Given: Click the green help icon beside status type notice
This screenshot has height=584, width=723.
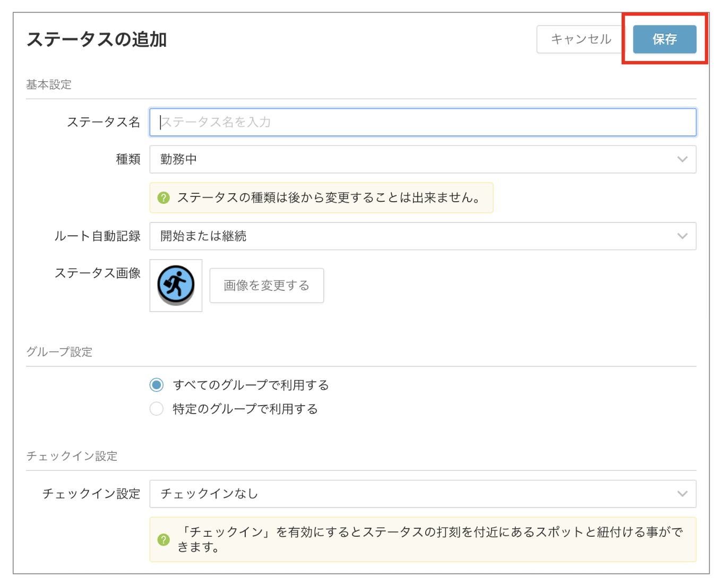Looking at the screenshot, I should [x=163, y=197].
